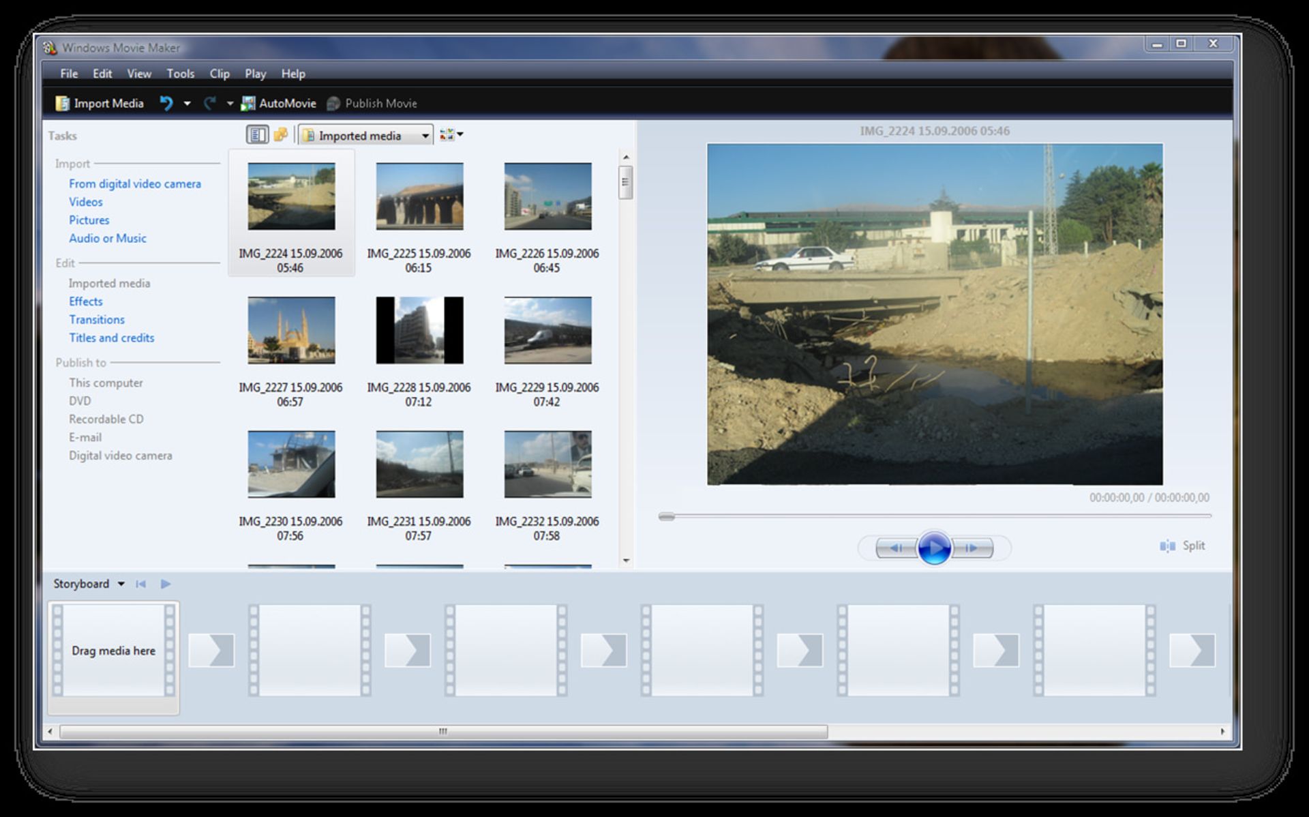Screen dimensions: 1309x817
Task: Click the Split clip button
Action: (x=1183, y=546)
